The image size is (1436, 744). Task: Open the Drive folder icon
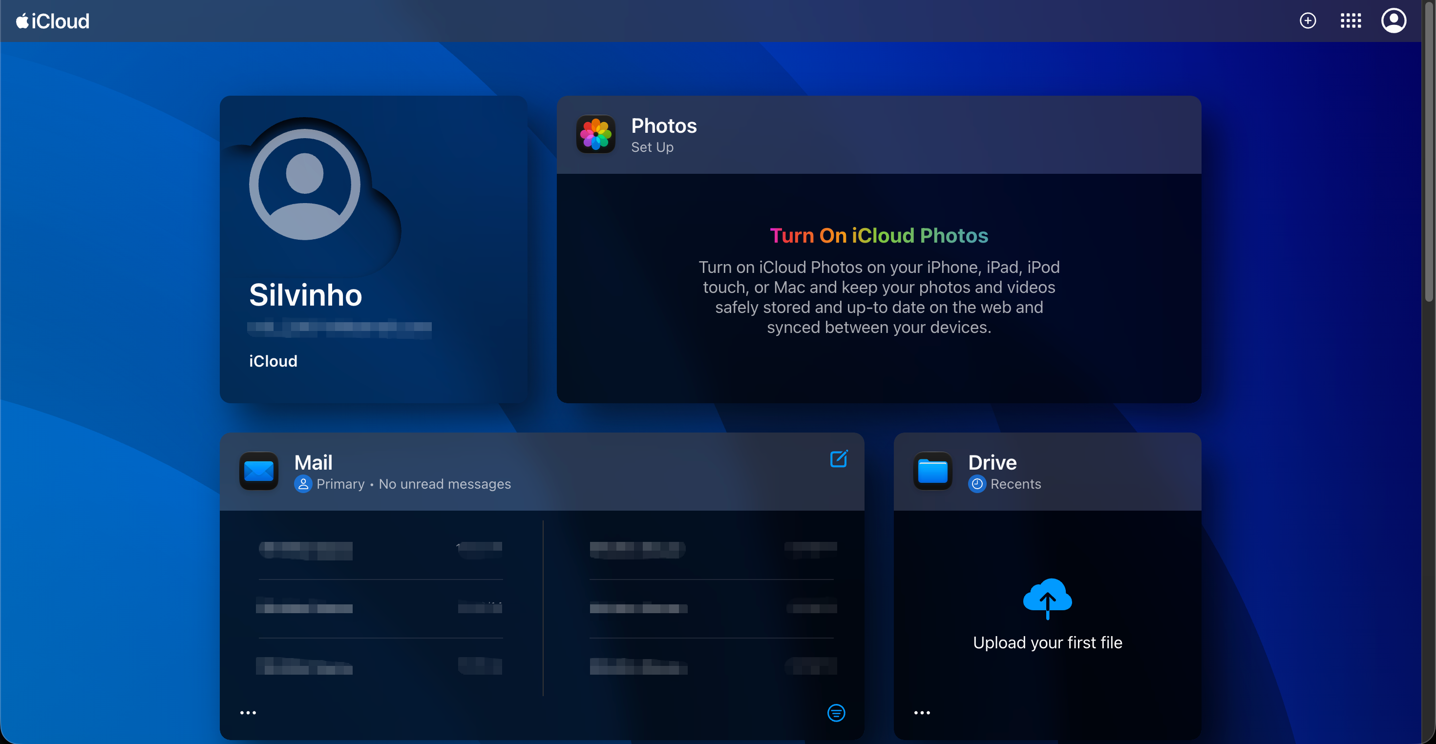932,471
